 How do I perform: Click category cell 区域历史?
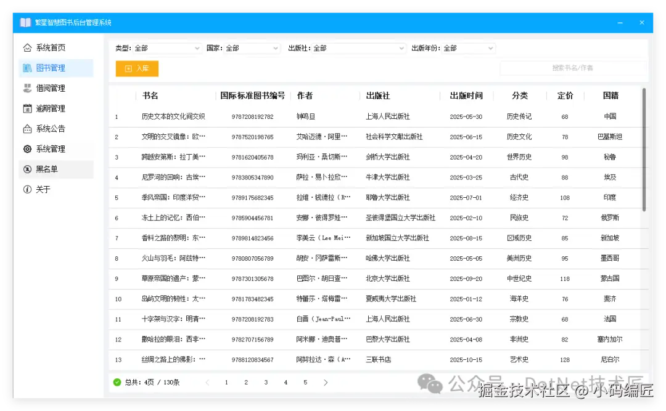tap(519, 238)
